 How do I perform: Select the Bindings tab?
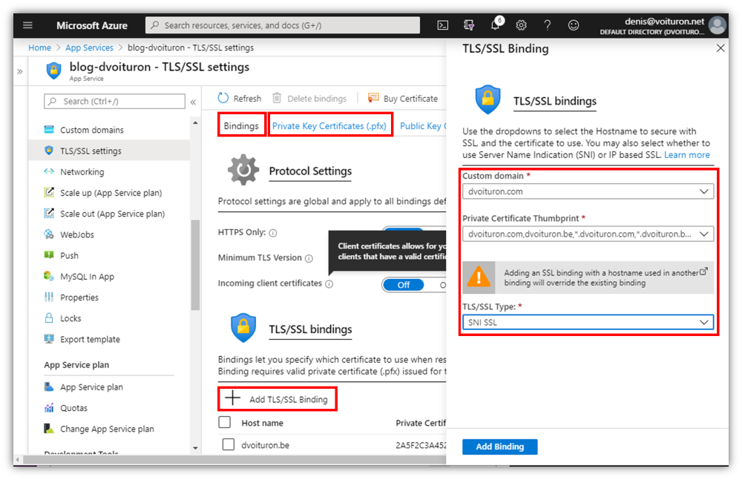point(241,125)
